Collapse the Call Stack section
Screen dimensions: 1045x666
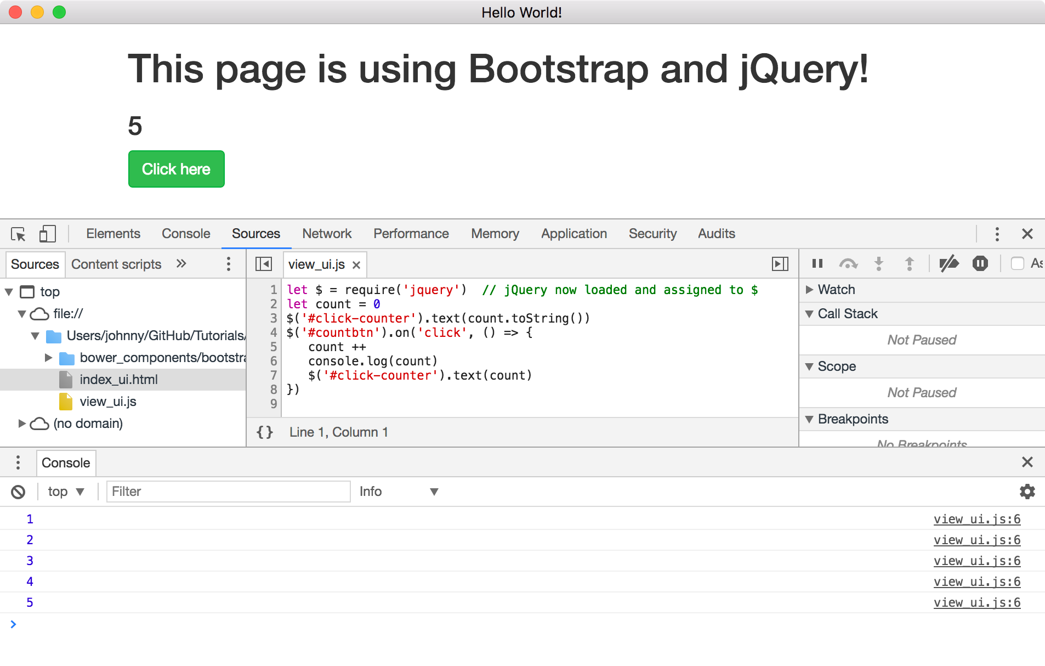[809, 314]
